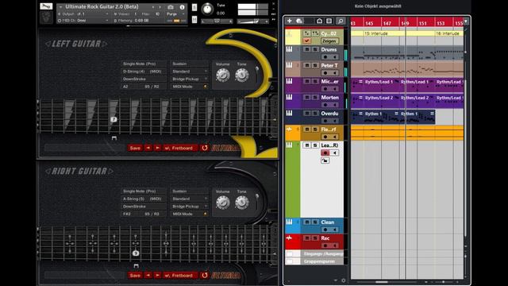Mute the Clean track
Image resolution: width=508 pixels, height=286 pixels.
tap(307, 222)
